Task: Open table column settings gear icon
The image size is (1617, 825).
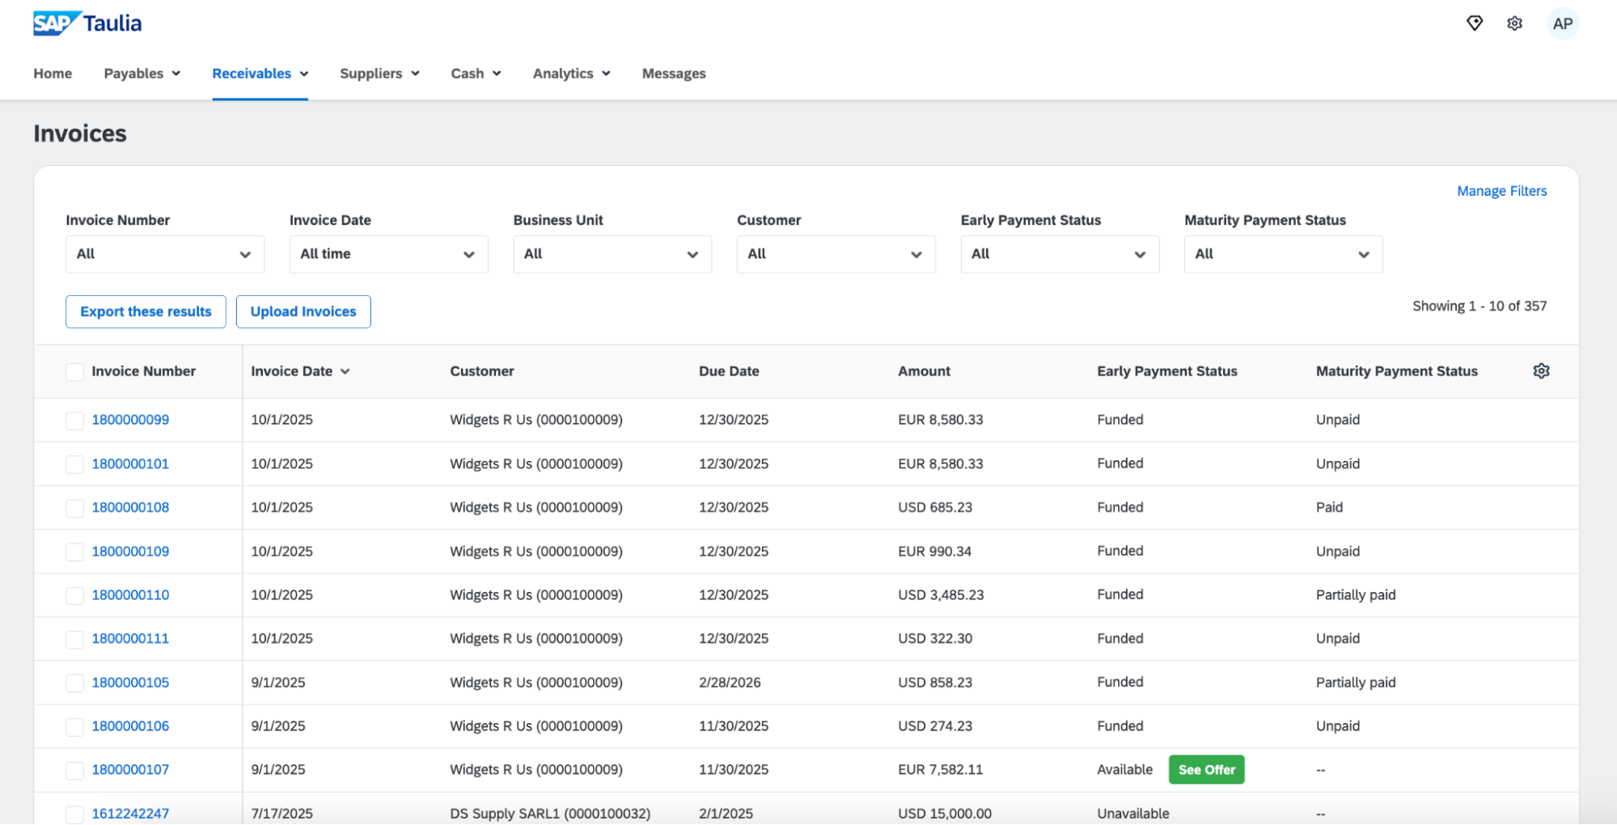Action: pyautogui.click(x=1541, y=370)
